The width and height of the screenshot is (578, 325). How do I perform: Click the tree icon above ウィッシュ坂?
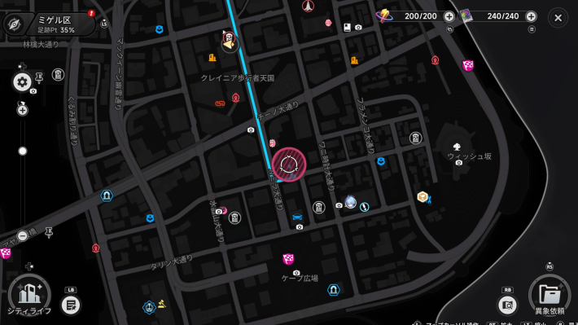pos(457,147)
